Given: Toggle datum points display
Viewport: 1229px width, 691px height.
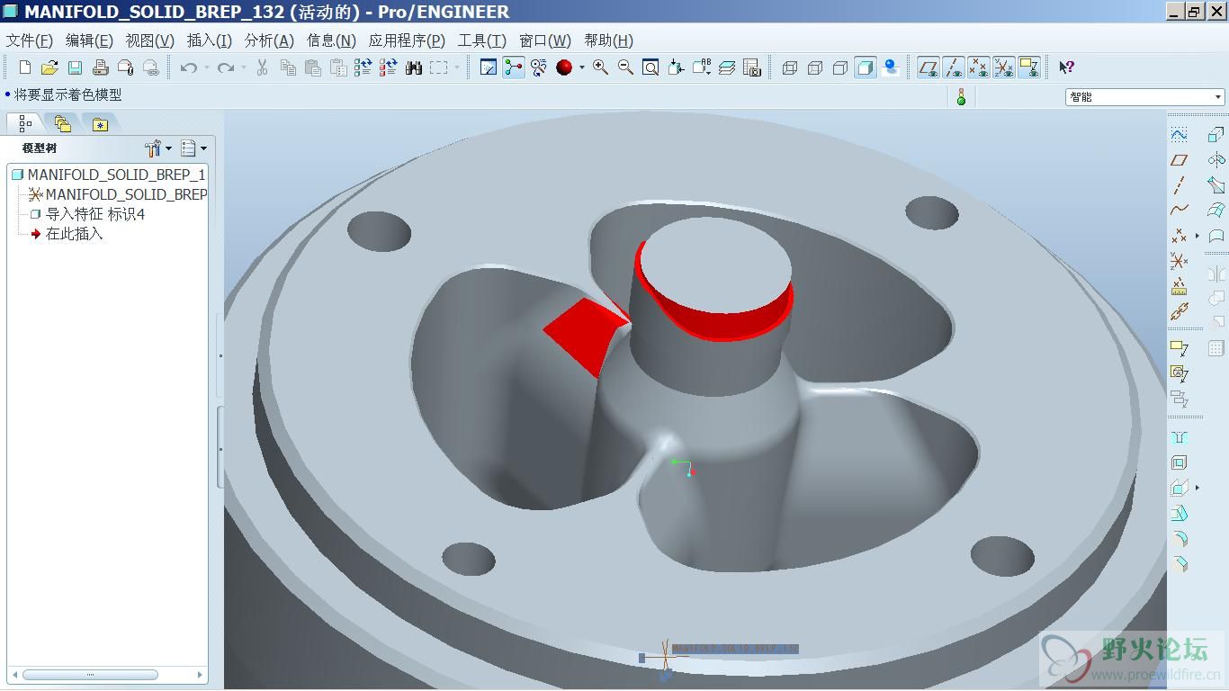Looking at the screenshot, I should tap(979, 67).
